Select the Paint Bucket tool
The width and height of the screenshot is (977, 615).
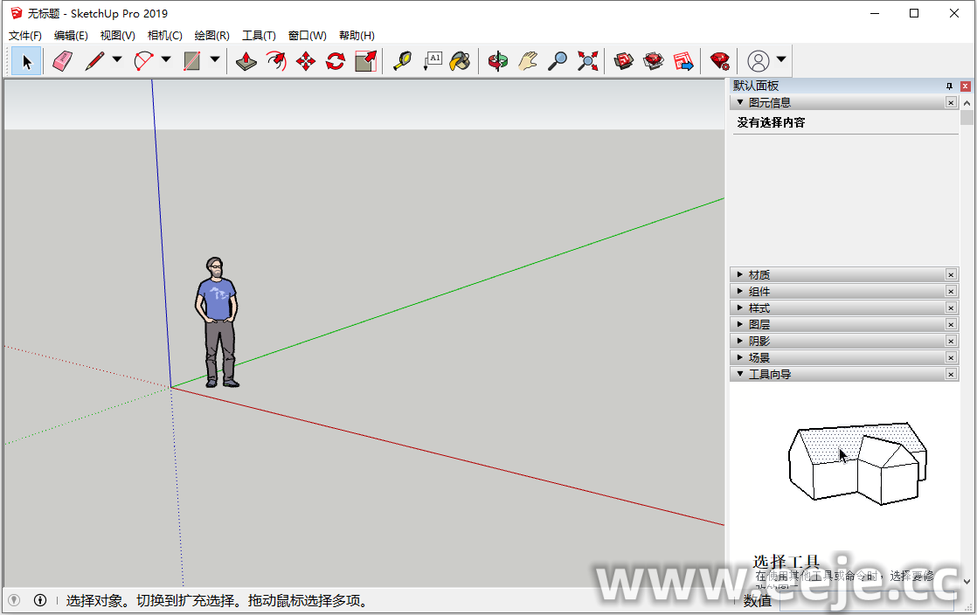tap(461, 61)
